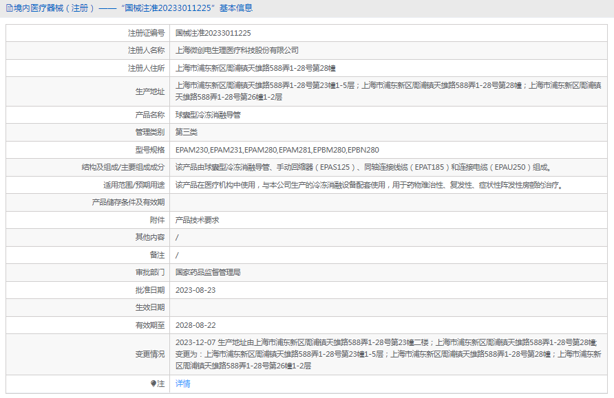Open the 详情 link in the 注 row
614x398 pixels.
pyautogui.click(x=183, y=384)
